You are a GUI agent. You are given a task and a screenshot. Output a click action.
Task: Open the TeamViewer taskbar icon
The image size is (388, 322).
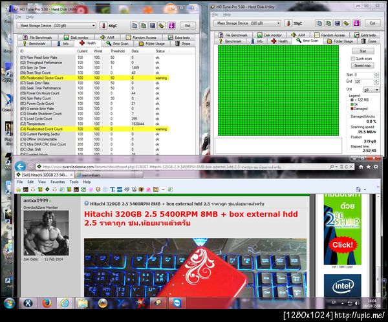pyautogui.click(x=177, y=303)
